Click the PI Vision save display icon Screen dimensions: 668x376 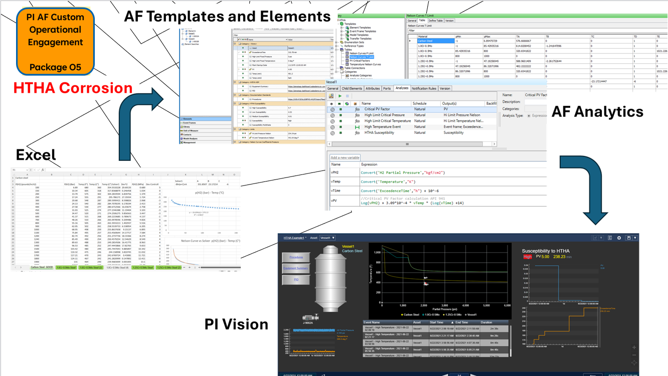(628, 238)
